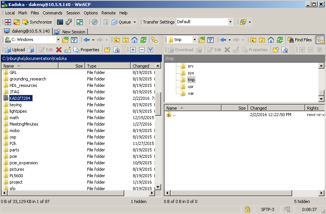This screenshot has height=214, width=326.
Task: Expand remote back history dropdown arrow
Action: pyautogui.click(x=229, y=40)
